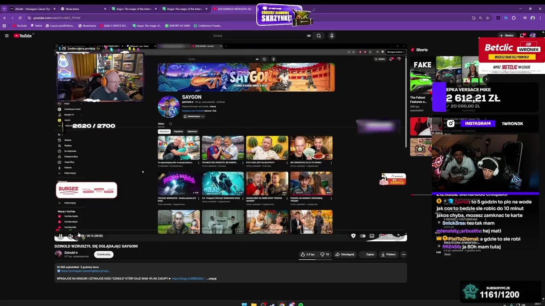Unmute the video volume icon
The height and width of the screenshot is (306, 545).
click(x=71, y=236)
